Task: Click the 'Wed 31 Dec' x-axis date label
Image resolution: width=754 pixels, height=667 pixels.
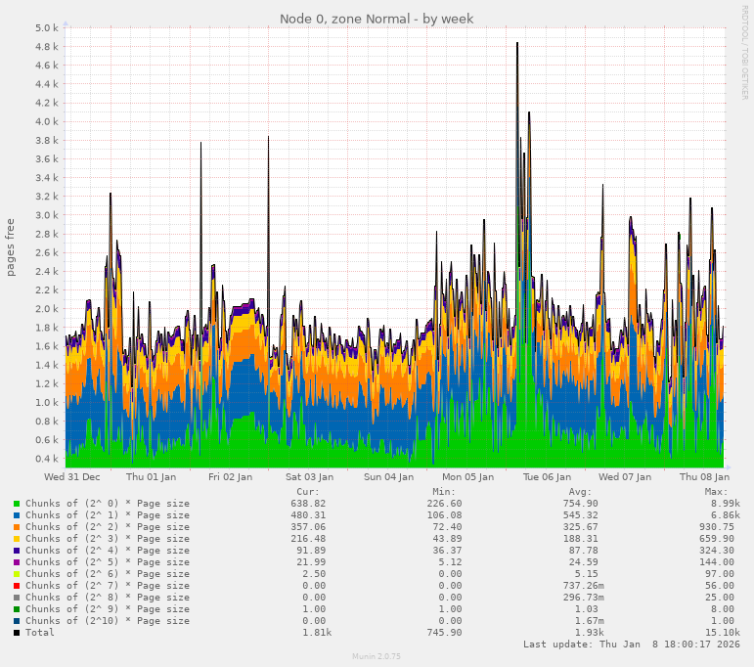Action: coord(72,477)
